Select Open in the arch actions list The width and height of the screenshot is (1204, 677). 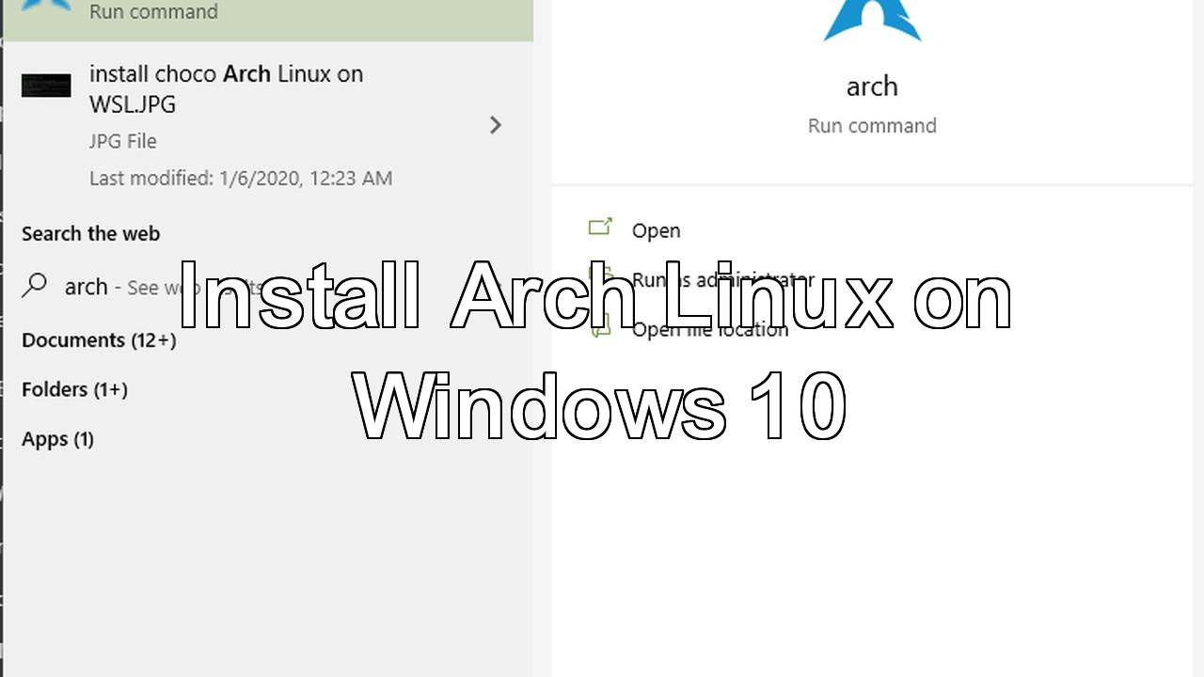656,230
